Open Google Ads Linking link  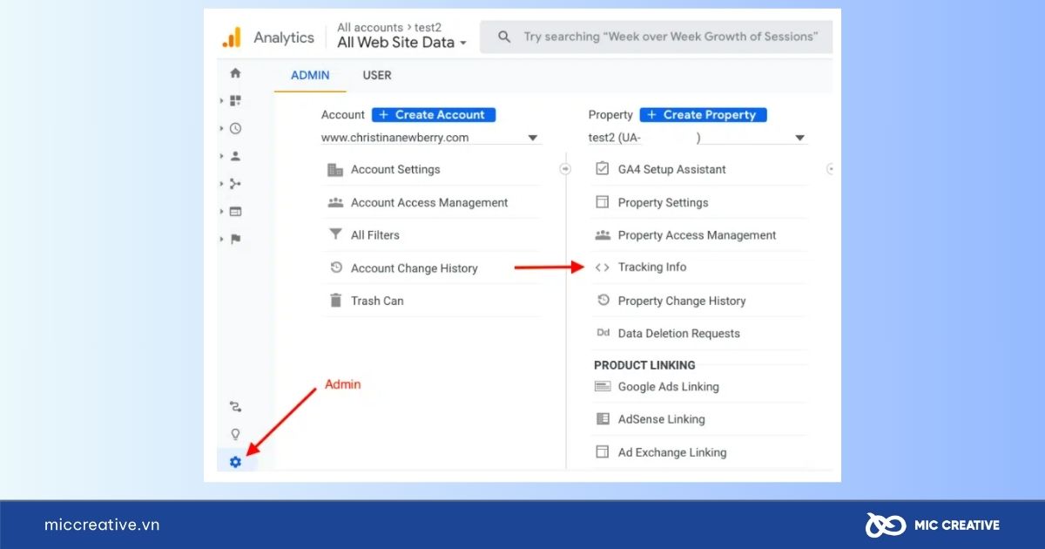click(x=669, y=387)
